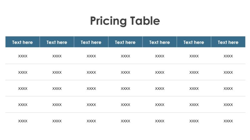Select the first column header 'Text here'

(x=22, y=42)
